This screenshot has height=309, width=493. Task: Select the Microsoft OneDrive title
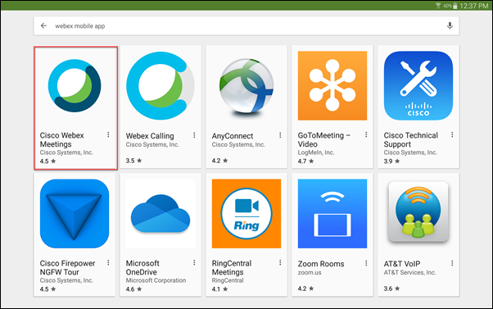click(142, 267)
